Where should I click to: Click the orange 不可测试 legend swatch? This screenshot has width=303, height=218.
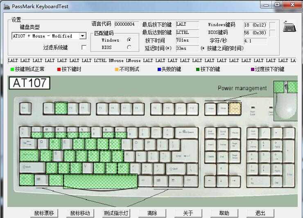click(117, 69)
